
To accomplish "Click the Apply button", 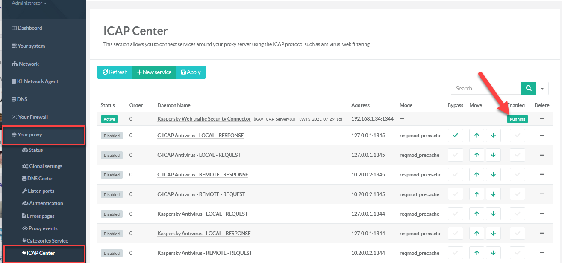I will click(191, 72).
